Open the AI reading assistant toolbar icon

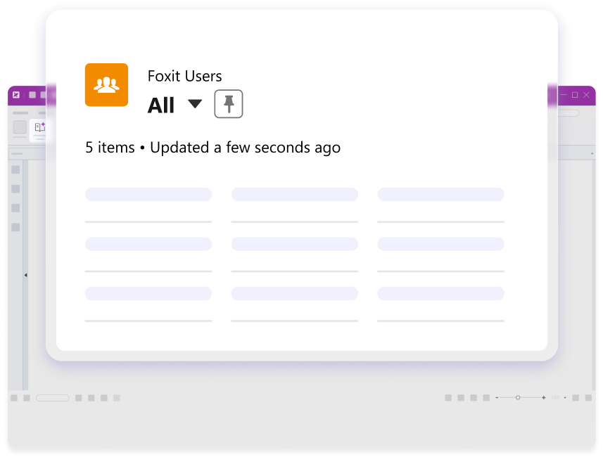click(x=40, y=127)
